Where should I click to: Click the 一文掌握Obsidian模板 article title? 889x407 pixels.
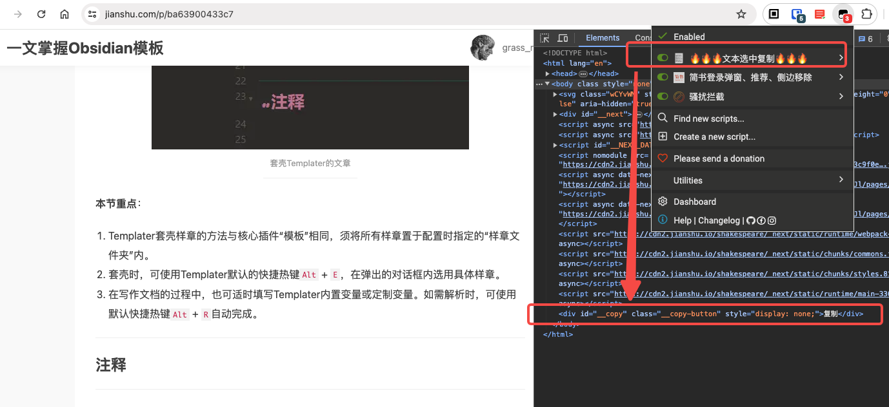coord(85,48)
